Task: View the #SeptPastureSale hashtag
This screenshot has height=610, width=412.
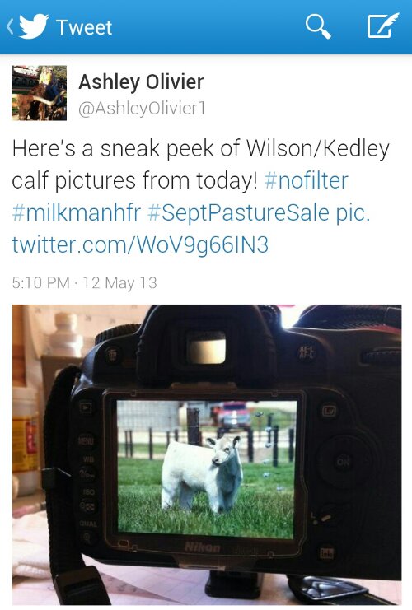Action: (x=238, y=213)
